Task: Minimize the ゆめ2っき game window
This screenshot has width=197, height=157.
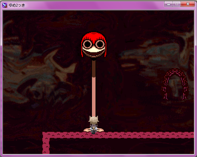Action: (x=169, y=4)
